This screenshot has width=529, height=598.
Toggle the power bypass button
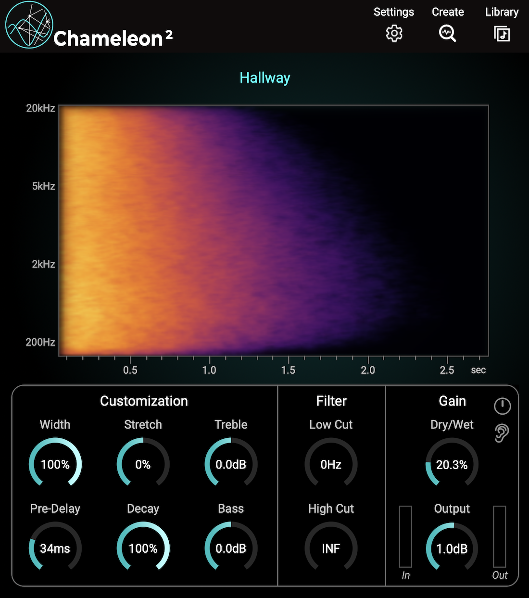(502, 406)
